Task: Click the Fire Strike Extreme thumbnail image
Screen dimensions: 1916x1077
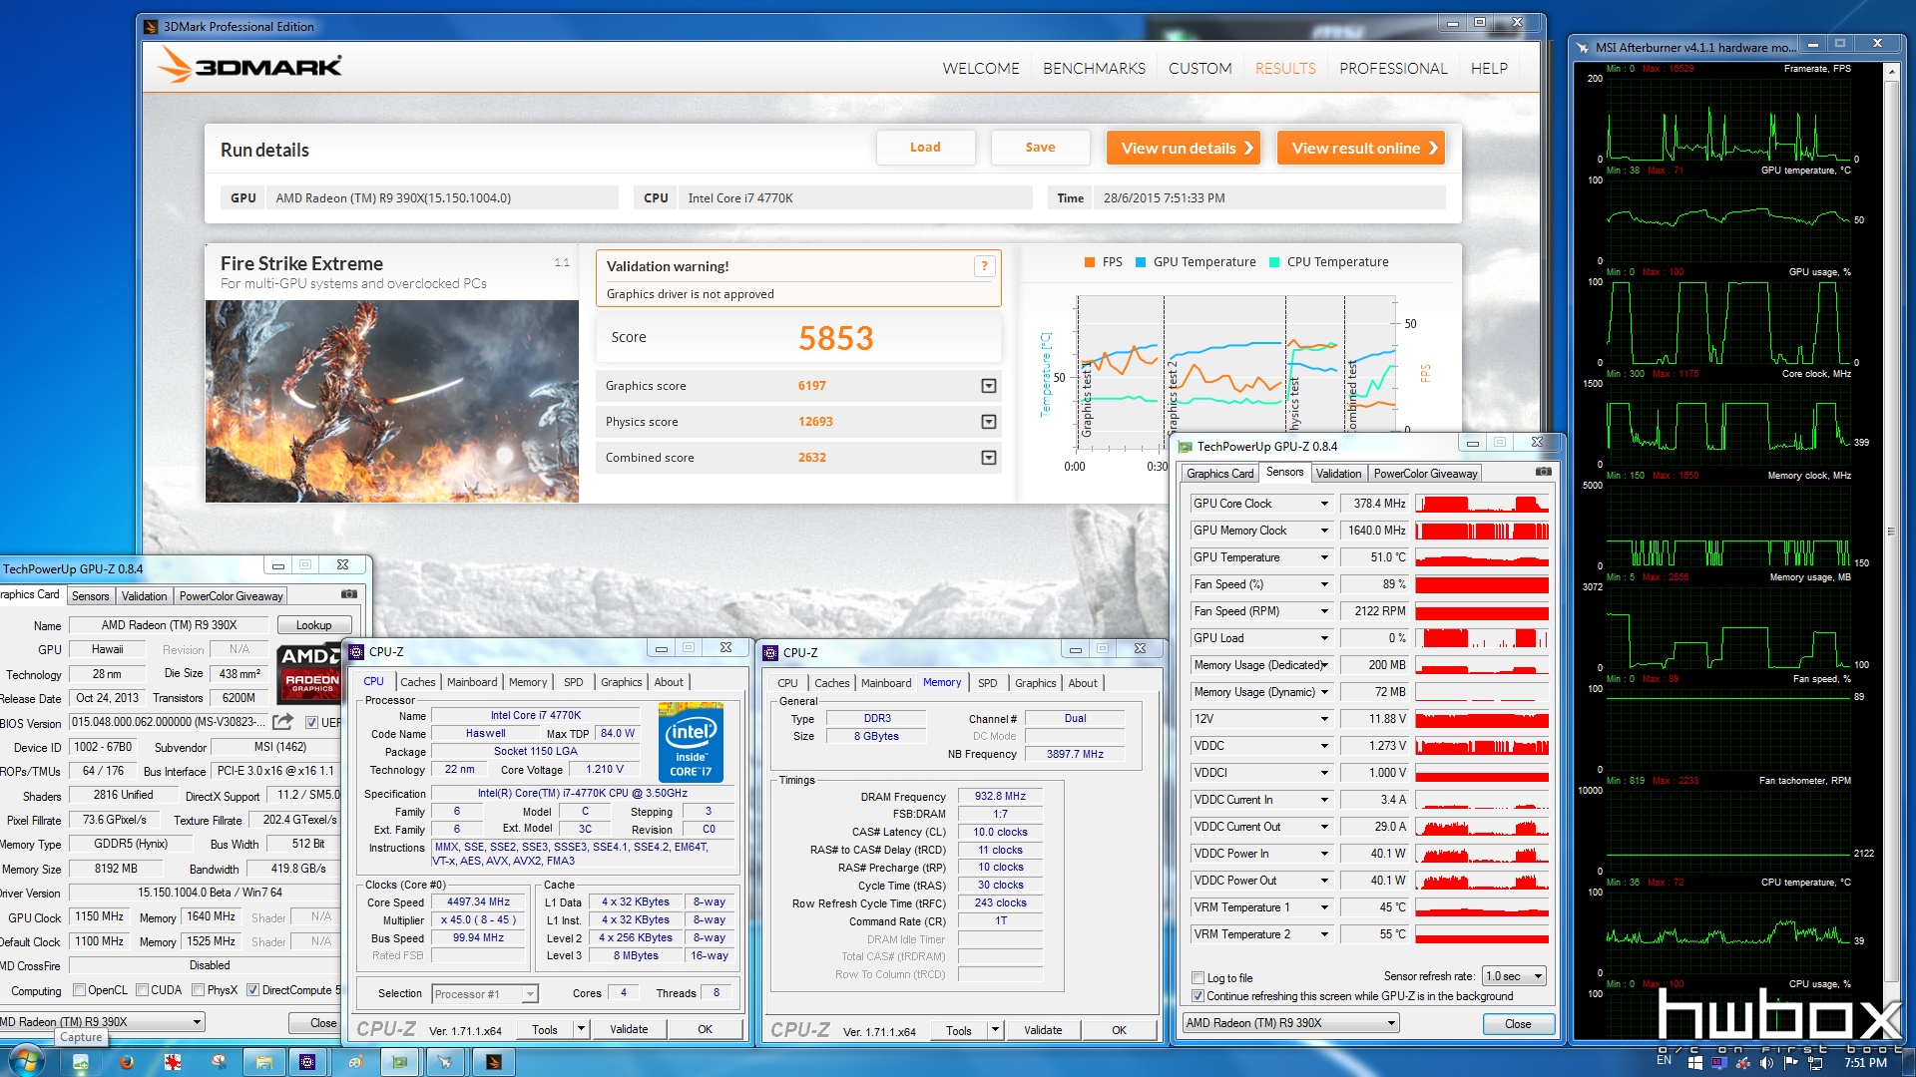Action: click(392, 401)
